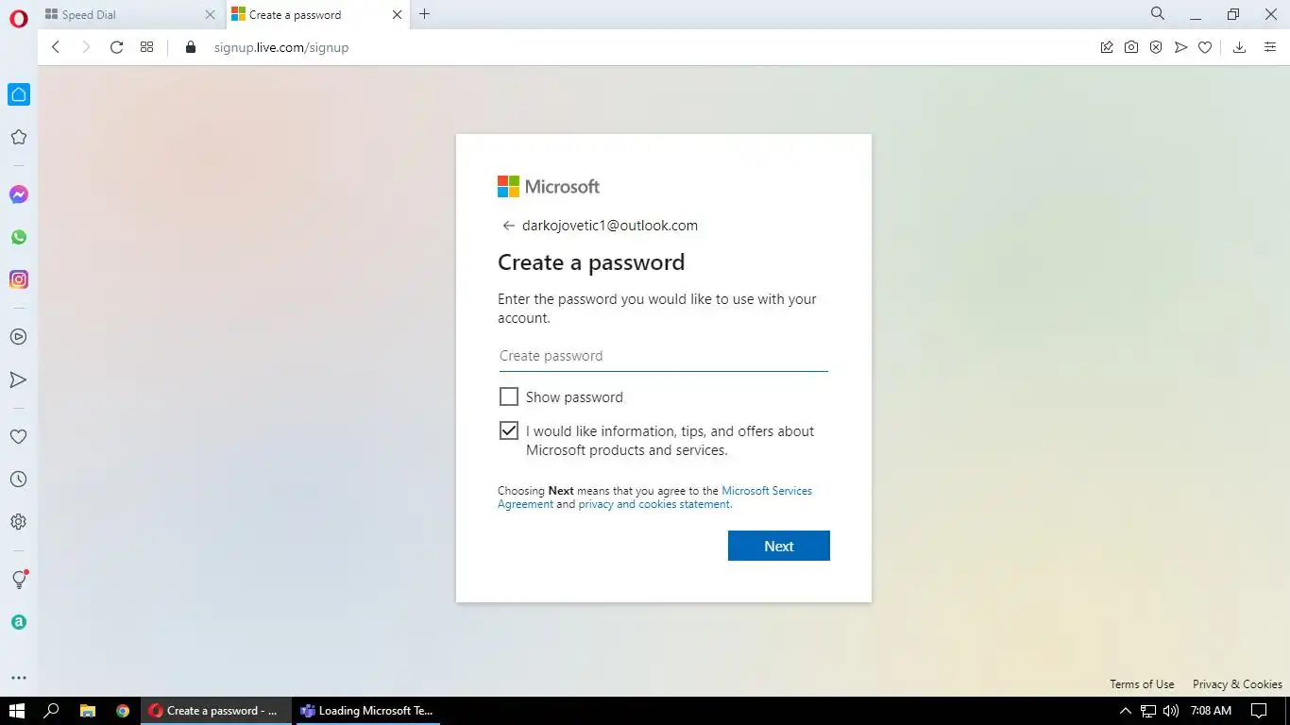This screenshot has width=1290, height=725.
Task: Close the Create a password tab
Action: [397, 14]
